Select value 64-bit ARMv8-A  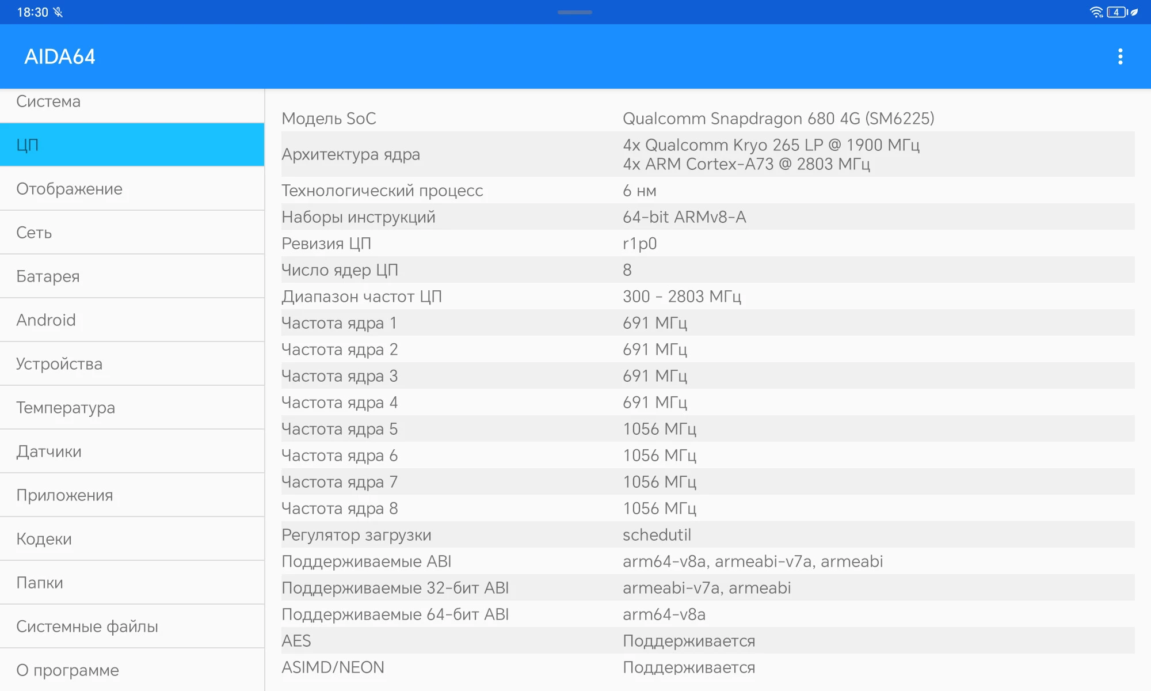684,217
